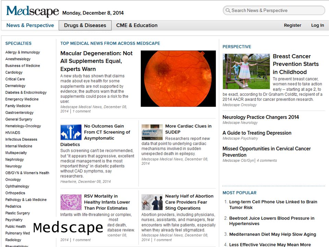Open 1 comment under Abortion Providers article
Image resolution: width=329 pixels, height=247 pixels.
coord(162,240)
